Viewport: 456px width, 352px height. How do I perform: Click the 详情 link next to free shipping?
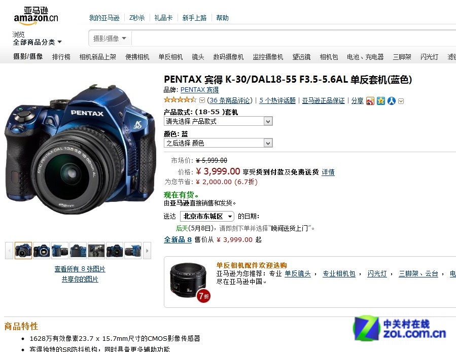(x=328, y=172)
